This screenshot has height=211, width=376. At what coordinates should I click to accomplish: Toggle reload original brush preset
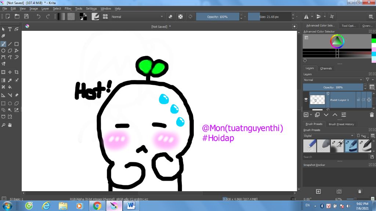coord(191,17)
